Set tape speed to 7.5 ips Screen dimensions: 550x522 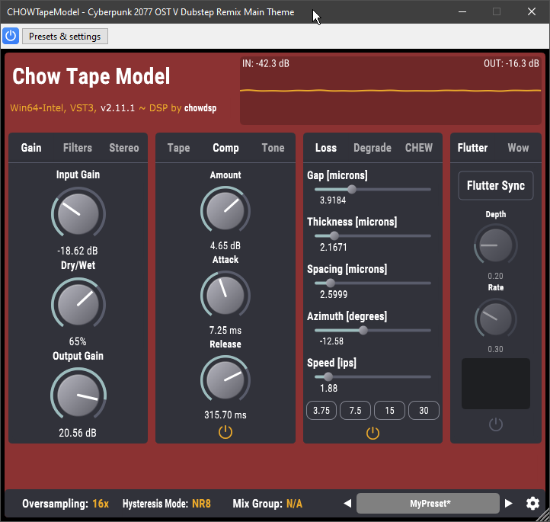click(x=355, y=411)
